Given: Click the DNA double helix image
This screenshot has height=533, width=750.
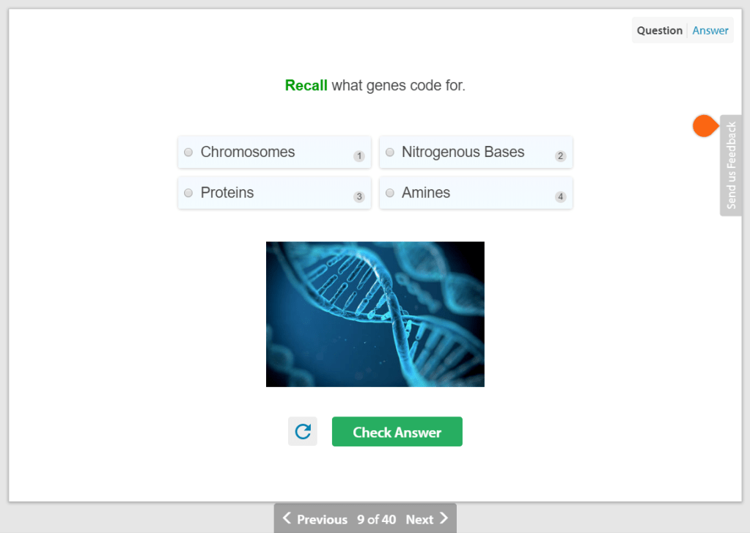Looking at the screenshot, I should pos(375,314).
